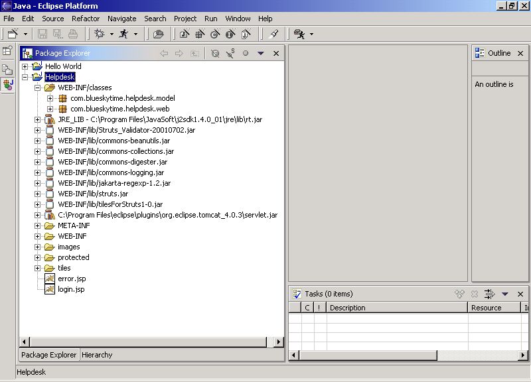Open the New wizard dropdown arrow
Screen dimensions: 531x382
[x=25, y=34]
